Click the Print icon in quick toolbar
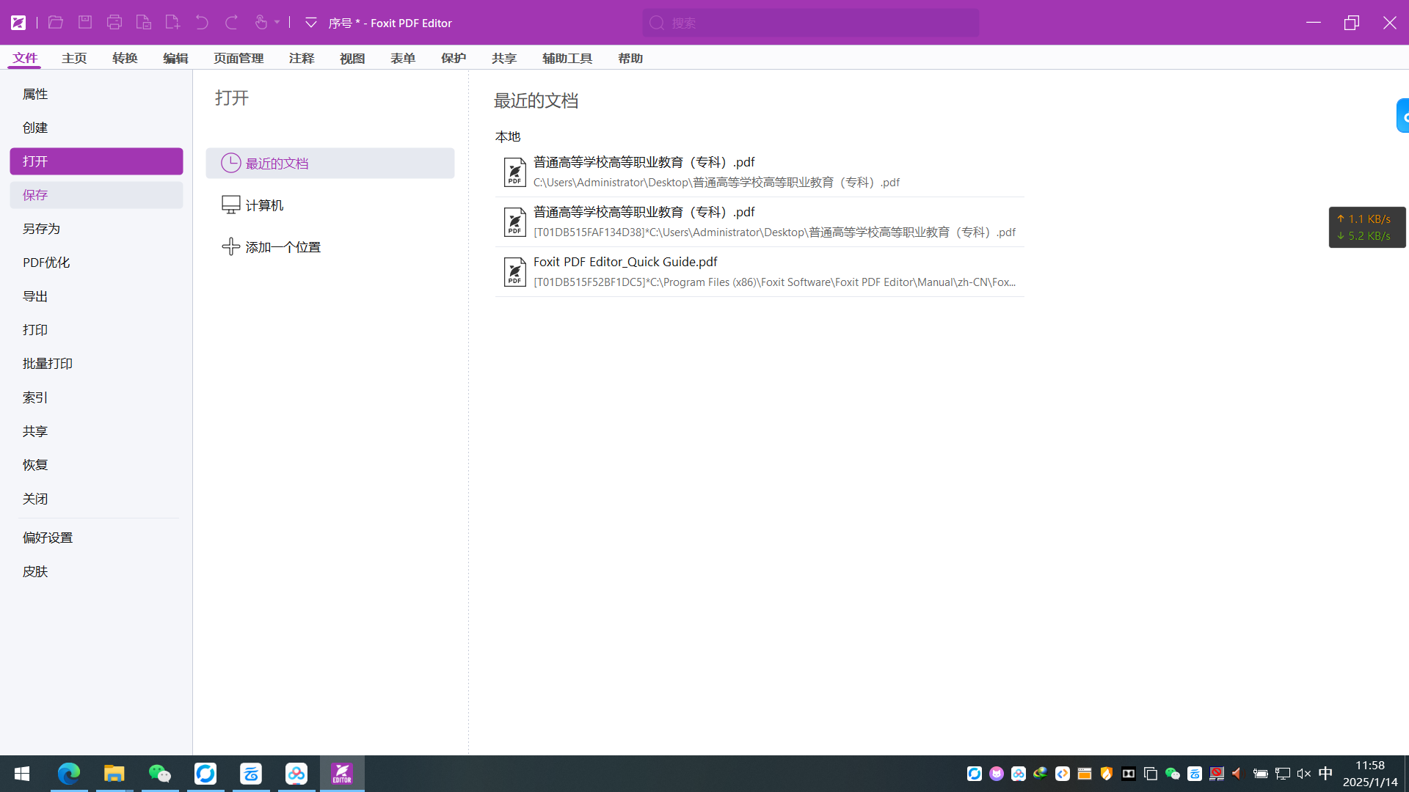 (x=114, y=23)
